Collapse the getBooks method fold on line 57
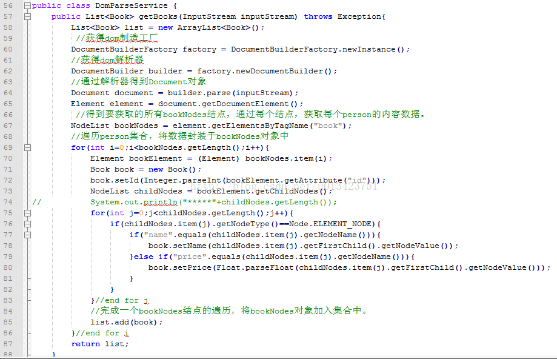The height and width of the screenshot is (359, 557). [27, 17]
